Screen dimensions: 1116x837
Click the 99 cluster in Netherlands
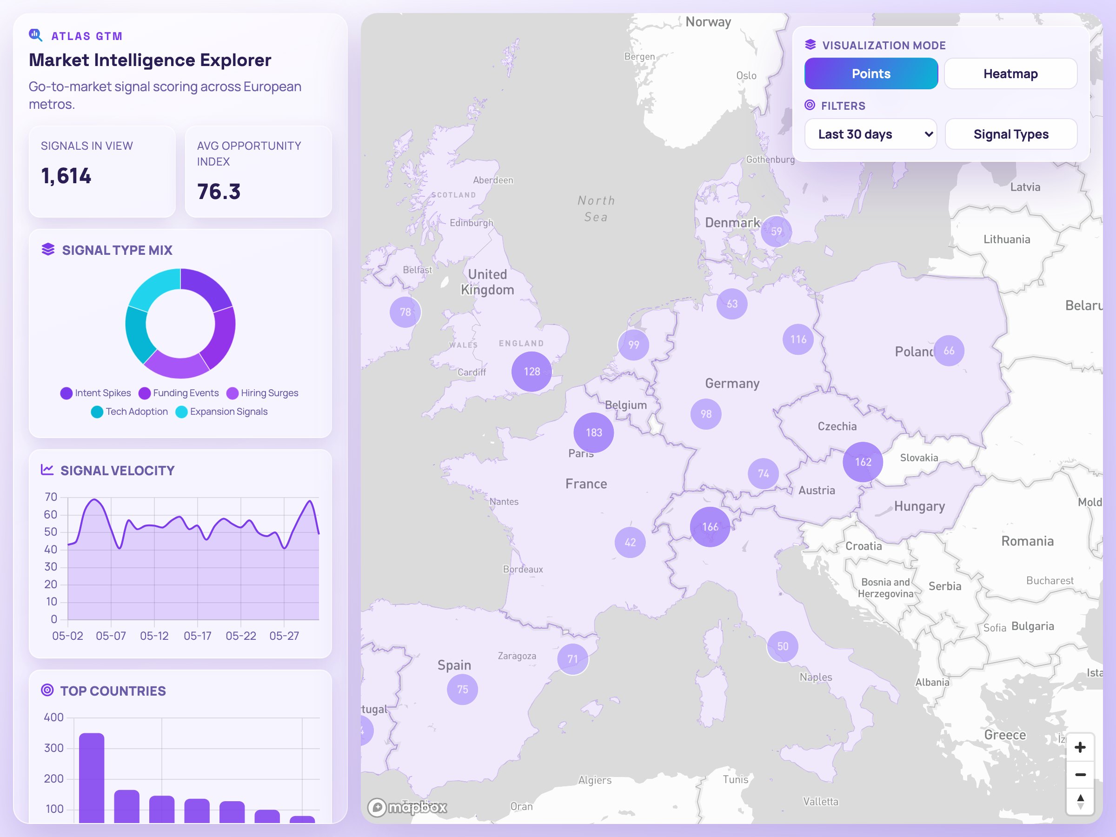click(x=633, y=345)
